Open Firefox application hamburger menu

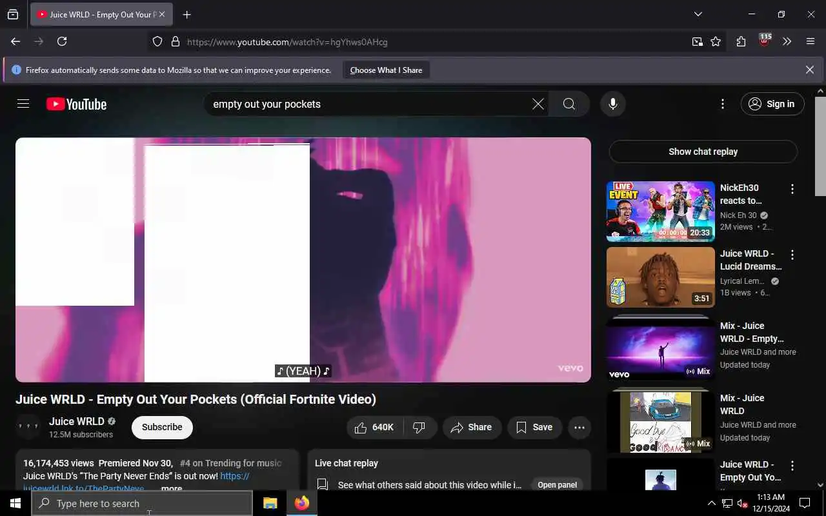pyautogui.click(x=811, y=41)
